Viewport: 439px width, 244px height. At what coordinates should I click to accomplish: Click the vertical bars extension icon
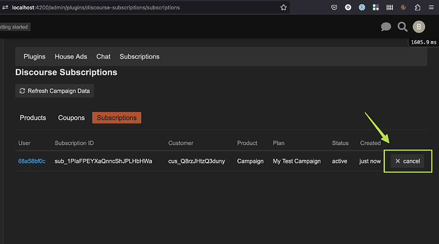[x=389, y=8]
